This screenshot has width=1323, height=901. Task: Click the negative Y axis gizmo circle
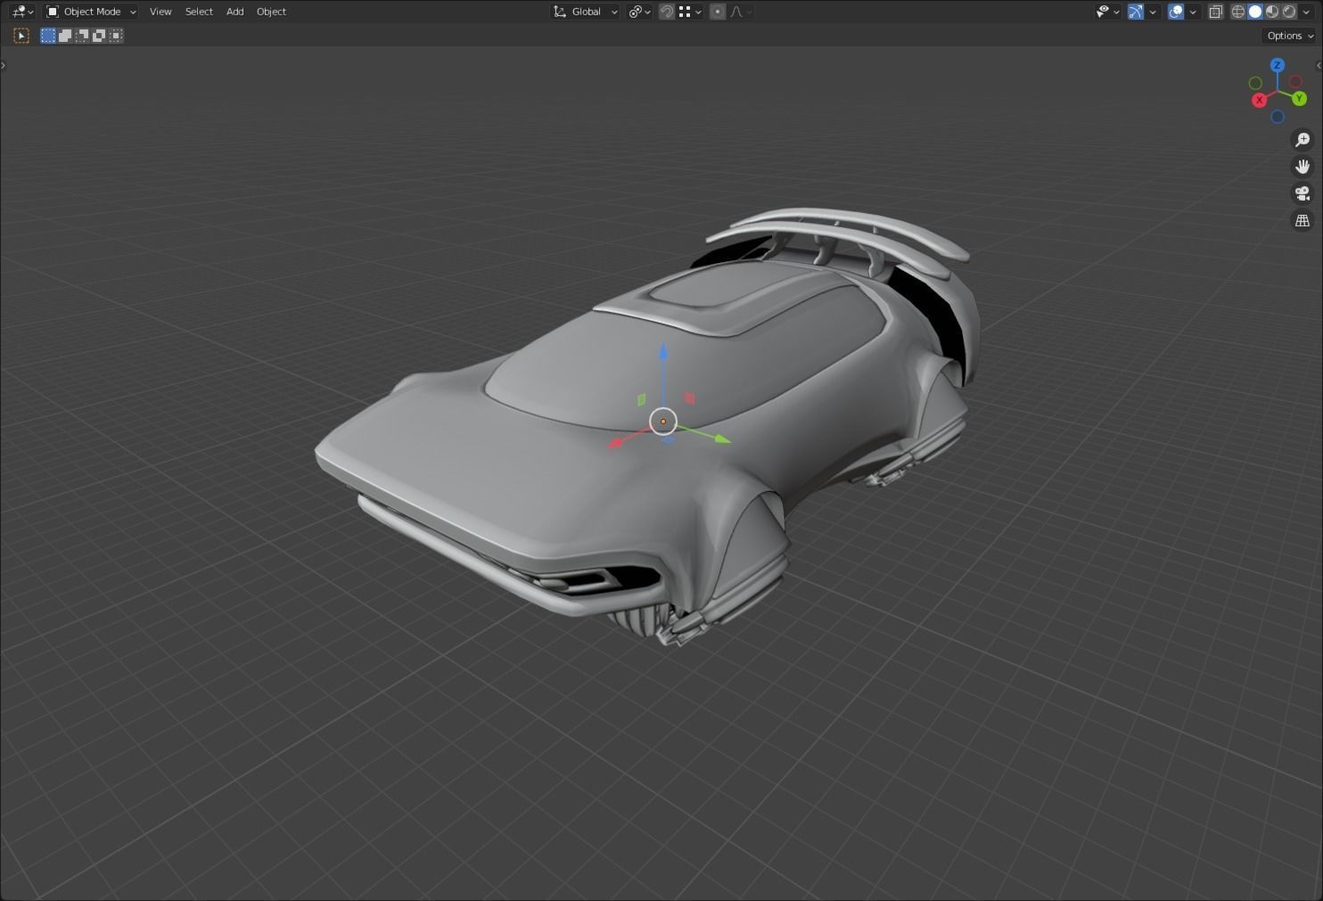click(x=1255, y=83)
